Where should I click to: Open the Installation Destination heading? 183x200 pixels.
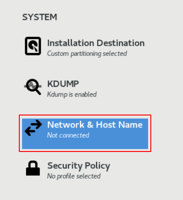coord(96,43)
